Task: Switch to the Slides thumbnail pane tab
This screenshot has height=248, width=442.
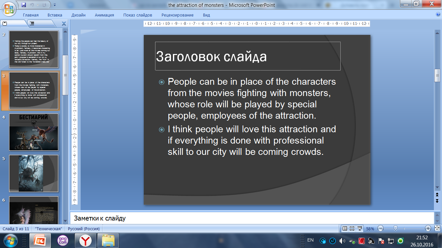Action: click(x=14, y=23)
